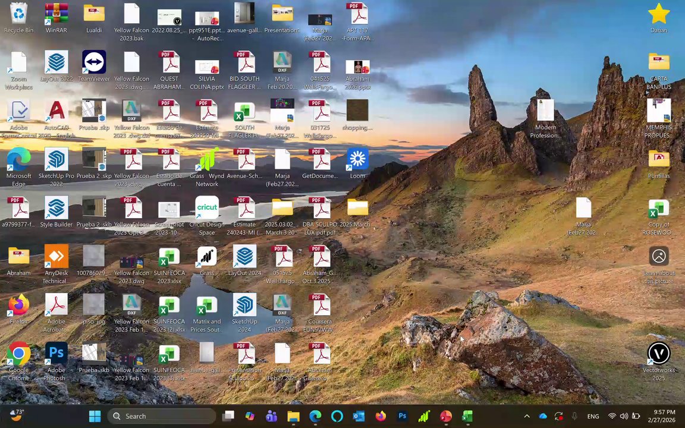685x428 pixels.
Task: Select Adobe FormsCentral desktop icon
Action: coord(18,119)
